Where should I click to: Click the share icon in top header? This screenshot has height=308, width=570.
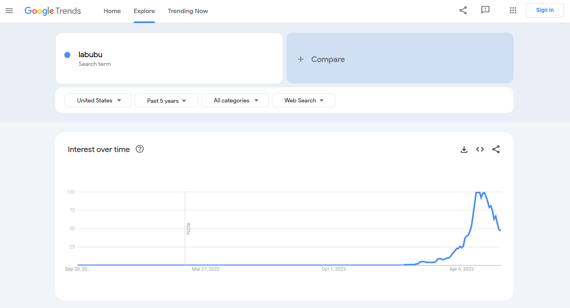[463, 10]
